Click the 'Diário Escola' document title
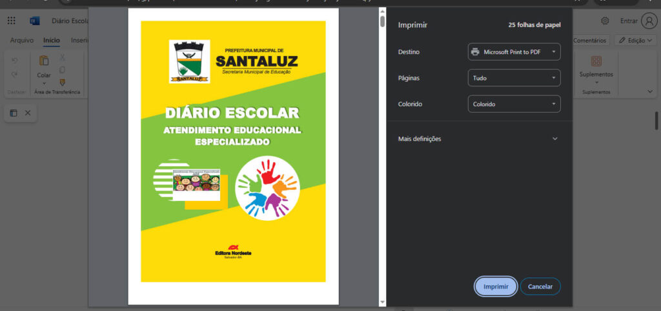 tap(70, 21)
